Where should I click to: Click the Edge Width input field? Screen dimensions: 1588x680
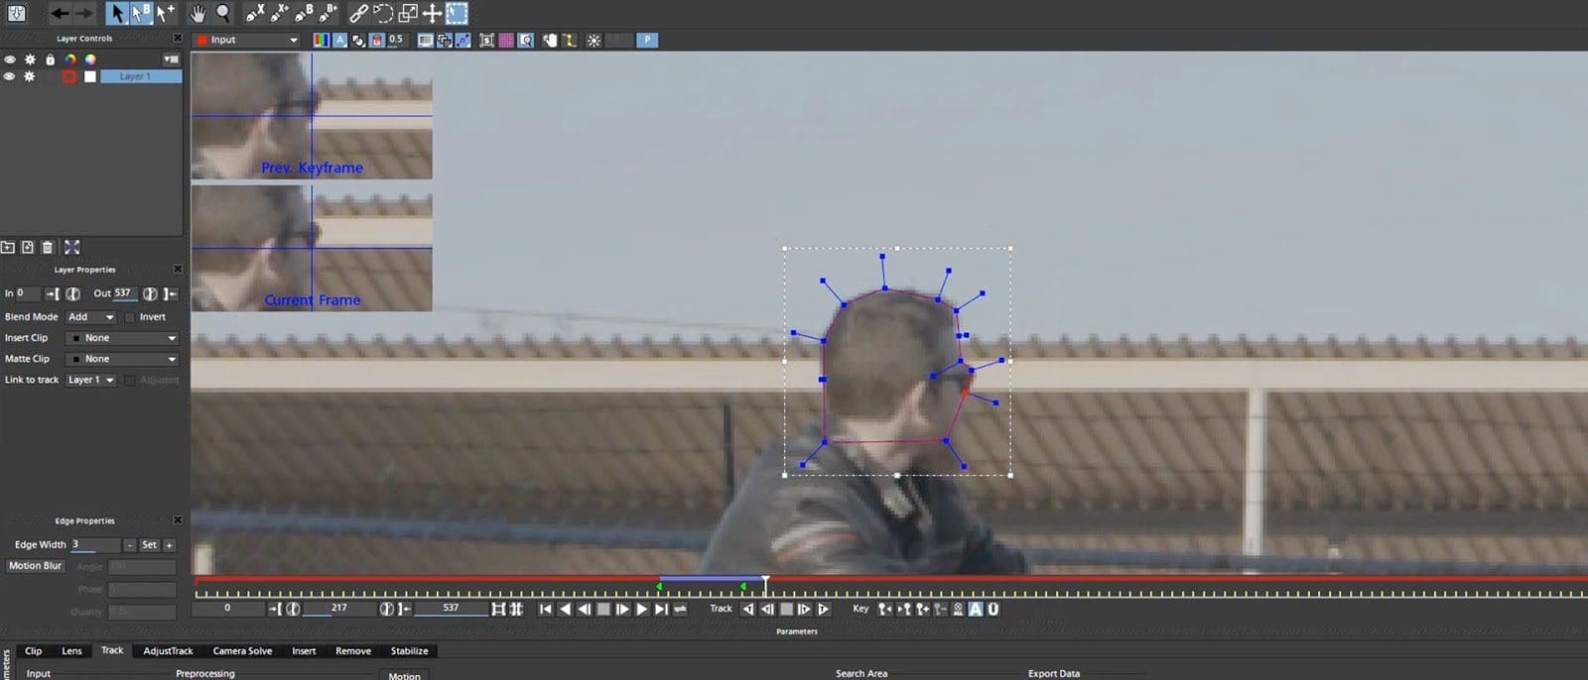tap(94, 545)
